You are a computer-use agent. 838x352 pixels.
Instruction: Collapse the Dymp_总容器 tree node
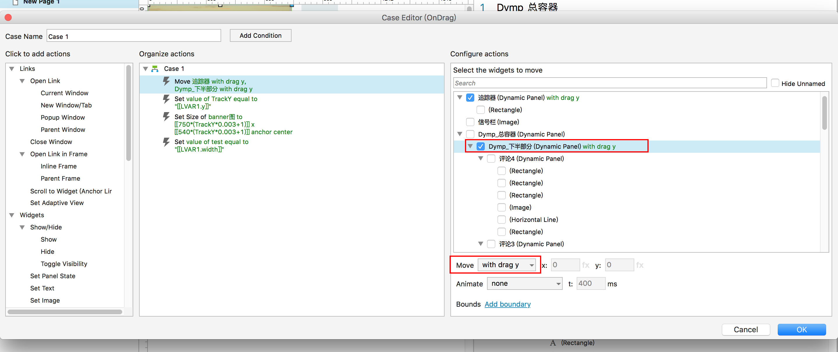[x=460, y=134]
